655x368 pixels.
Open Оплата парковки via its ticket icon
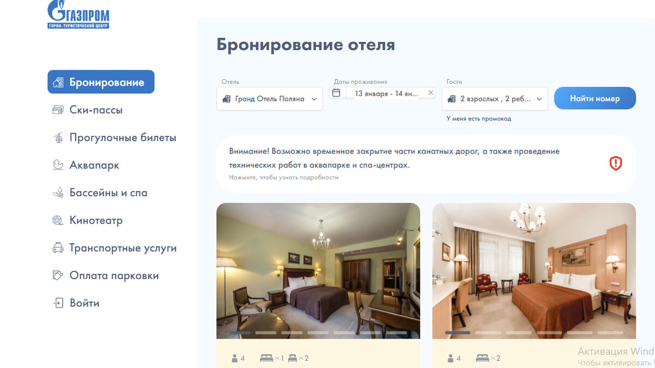tap(57, 275)
